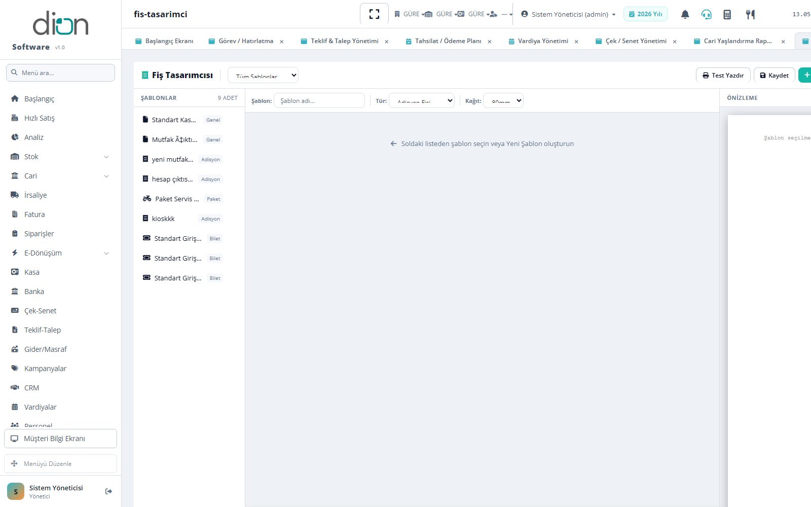The height and width of the screenshot is (507, 811).
Task: Open support headset icon
Action: click(706, 14)
